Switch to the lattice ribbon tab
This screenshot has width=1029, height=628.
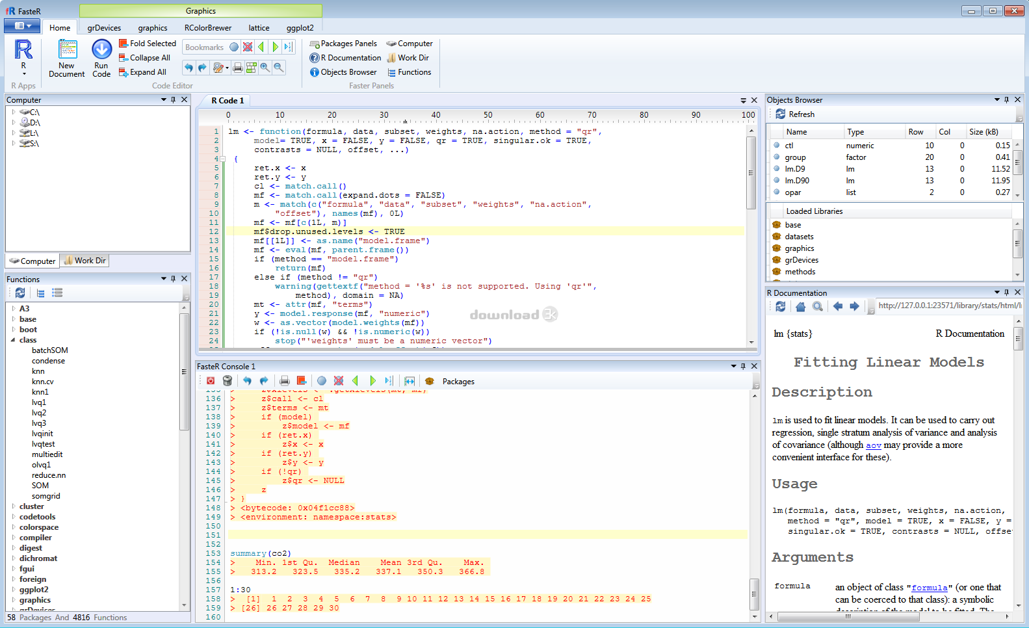coord(259,28)
